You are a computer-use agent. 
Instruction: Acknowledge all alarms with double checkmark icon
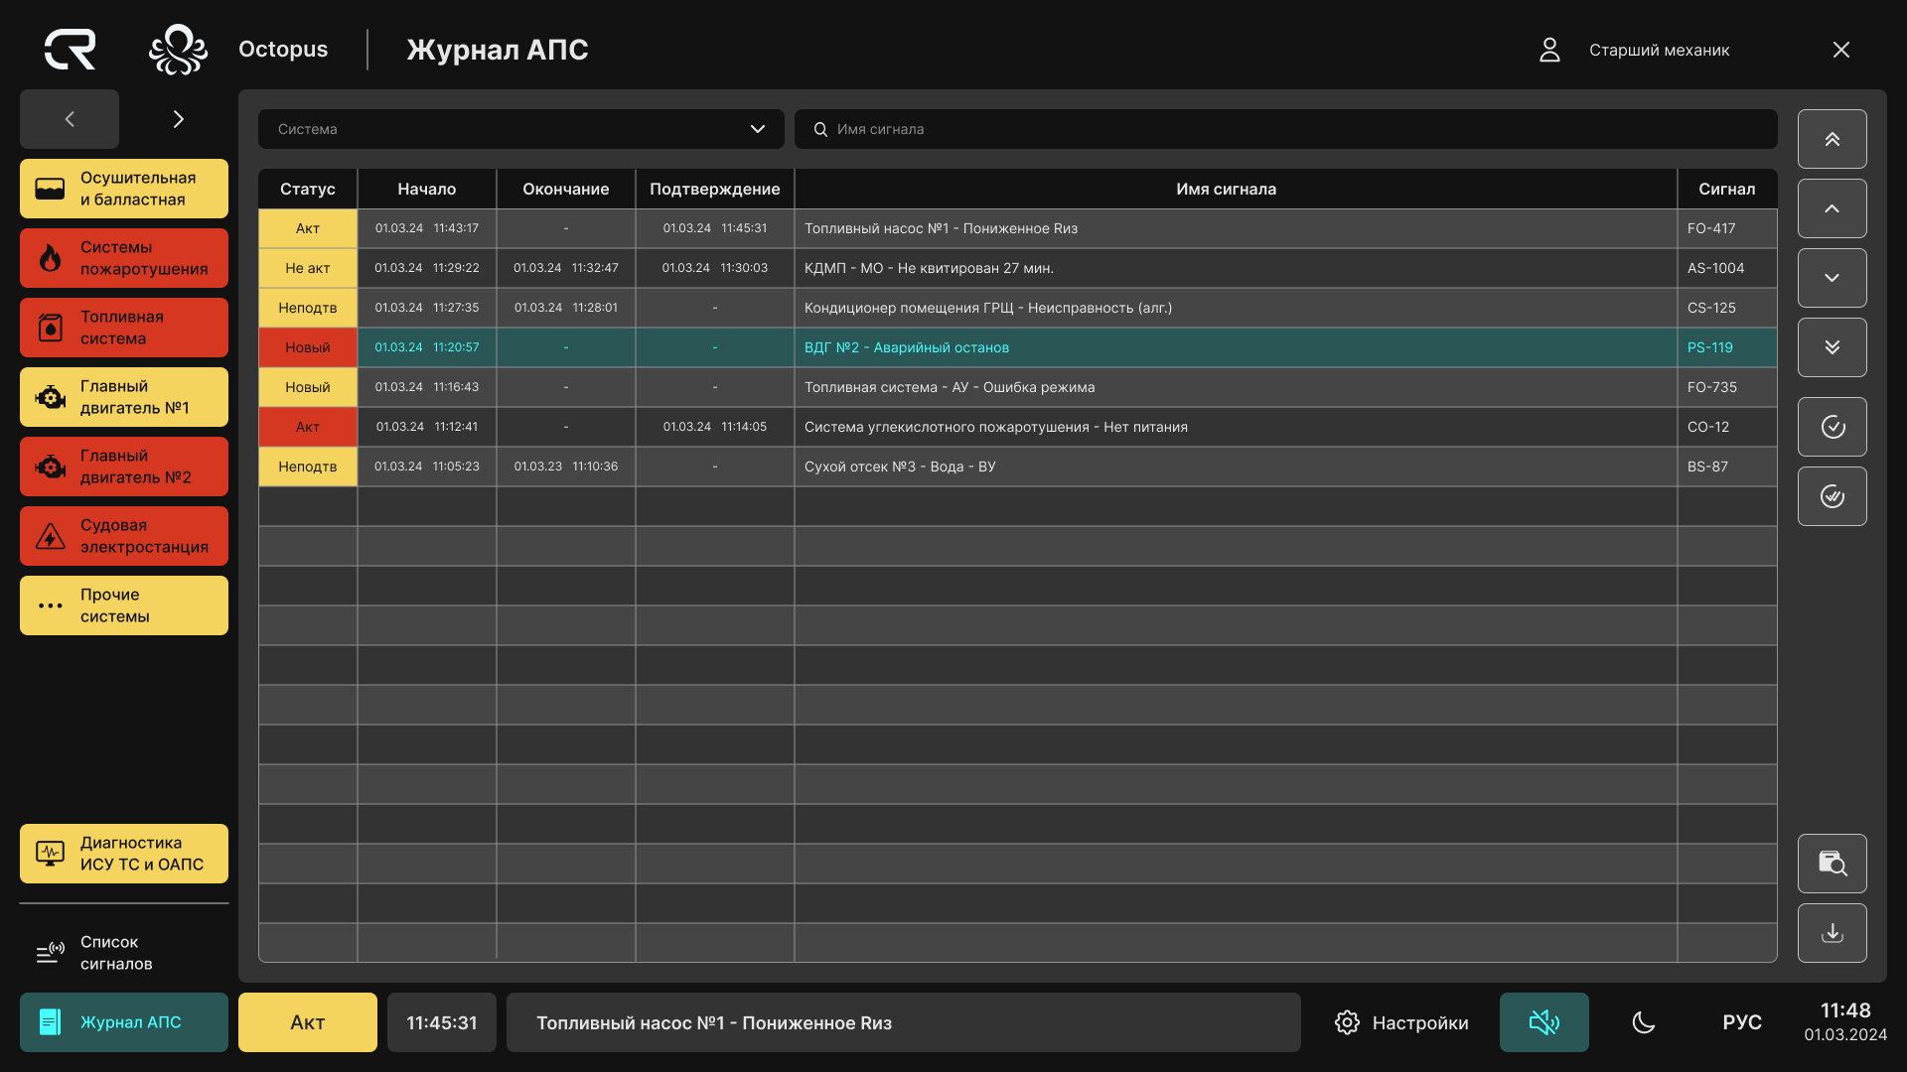[1832, 496]
